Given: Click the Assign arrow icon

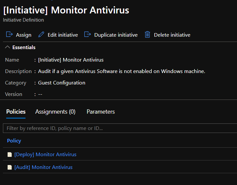Looking at the screenshot, I should pos(9,35).
